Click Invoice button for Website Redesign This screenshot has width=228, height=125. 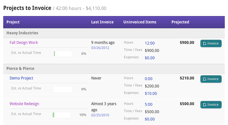(x=211, y=105)
